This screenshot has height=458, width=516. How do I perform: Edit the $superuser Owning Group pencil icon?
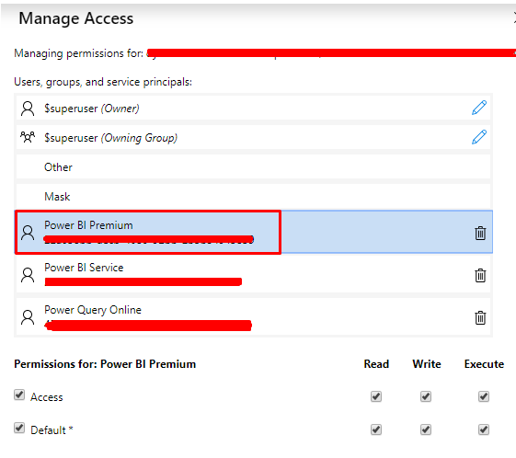479,137
